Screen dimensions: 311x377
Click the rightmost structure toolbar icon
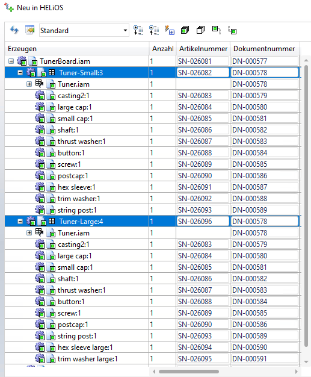(x=232, y=30)
